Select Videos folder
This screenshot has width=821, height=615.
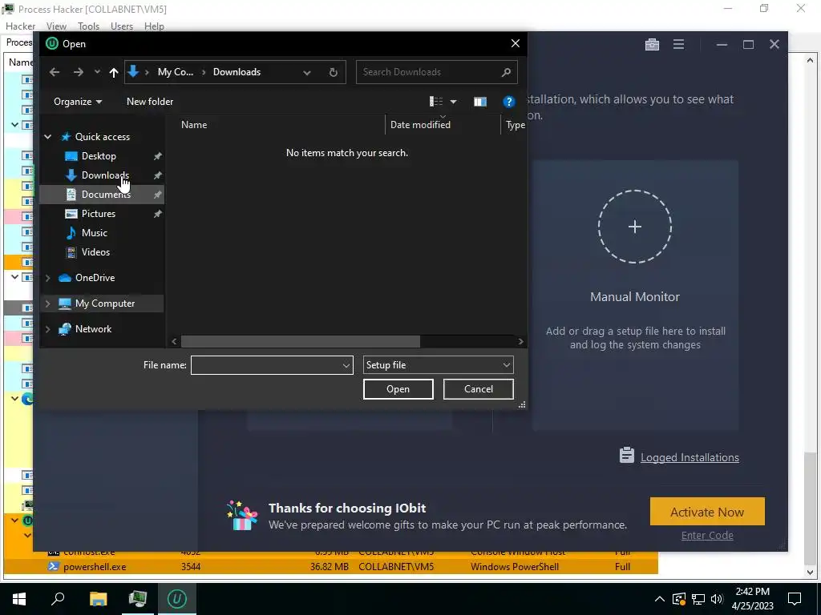pyautogui.click(x=95, y=252)
